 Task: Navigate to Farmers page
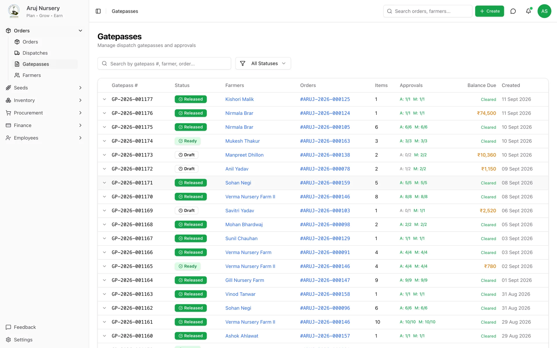click(x=45, y=75)
